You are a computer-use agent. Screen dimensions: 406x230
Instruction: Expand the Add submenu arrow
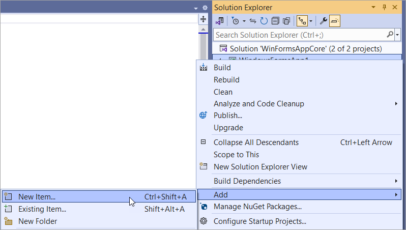tap(396, 194)
